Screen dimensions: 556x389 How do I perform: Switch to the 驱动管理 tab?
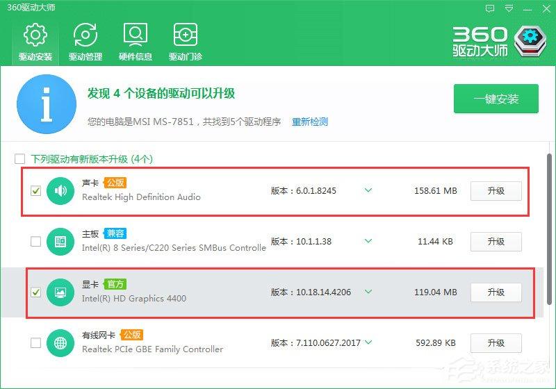click(85, 42)
